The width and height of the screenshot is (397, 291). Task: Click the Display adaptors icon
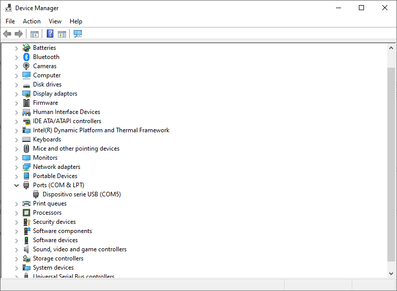[x=26, y=94]
